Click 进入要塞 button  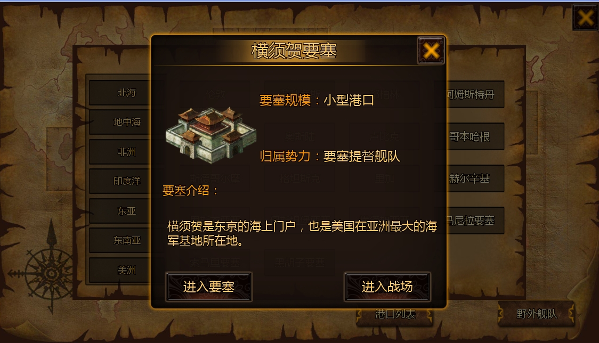(208, 287)
